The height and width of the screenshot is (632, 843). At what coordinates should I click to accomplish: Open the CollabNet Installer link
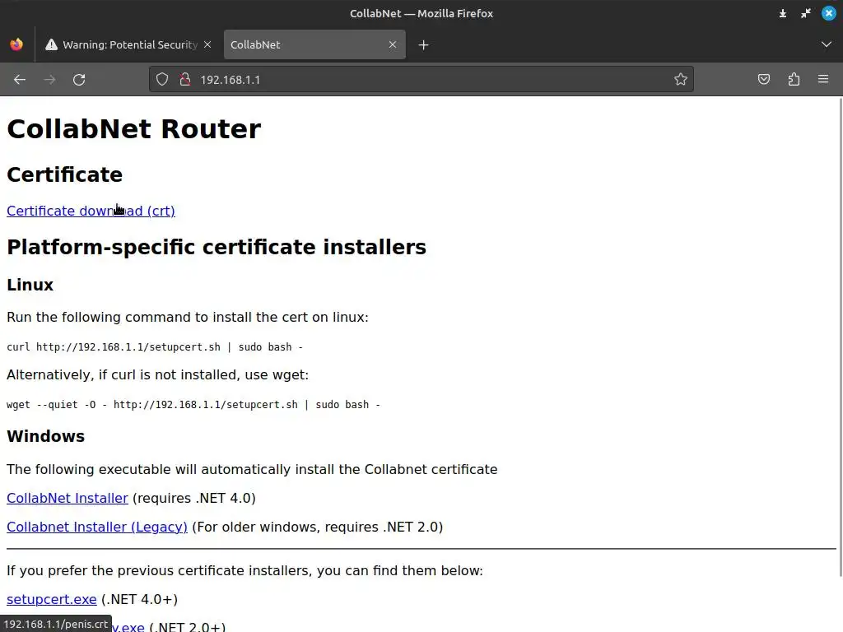click(x=68, y=498)
